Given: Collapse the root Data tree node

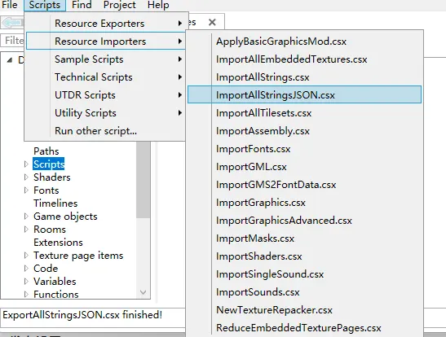Looking at the screenshot, I should coord(10,60).
